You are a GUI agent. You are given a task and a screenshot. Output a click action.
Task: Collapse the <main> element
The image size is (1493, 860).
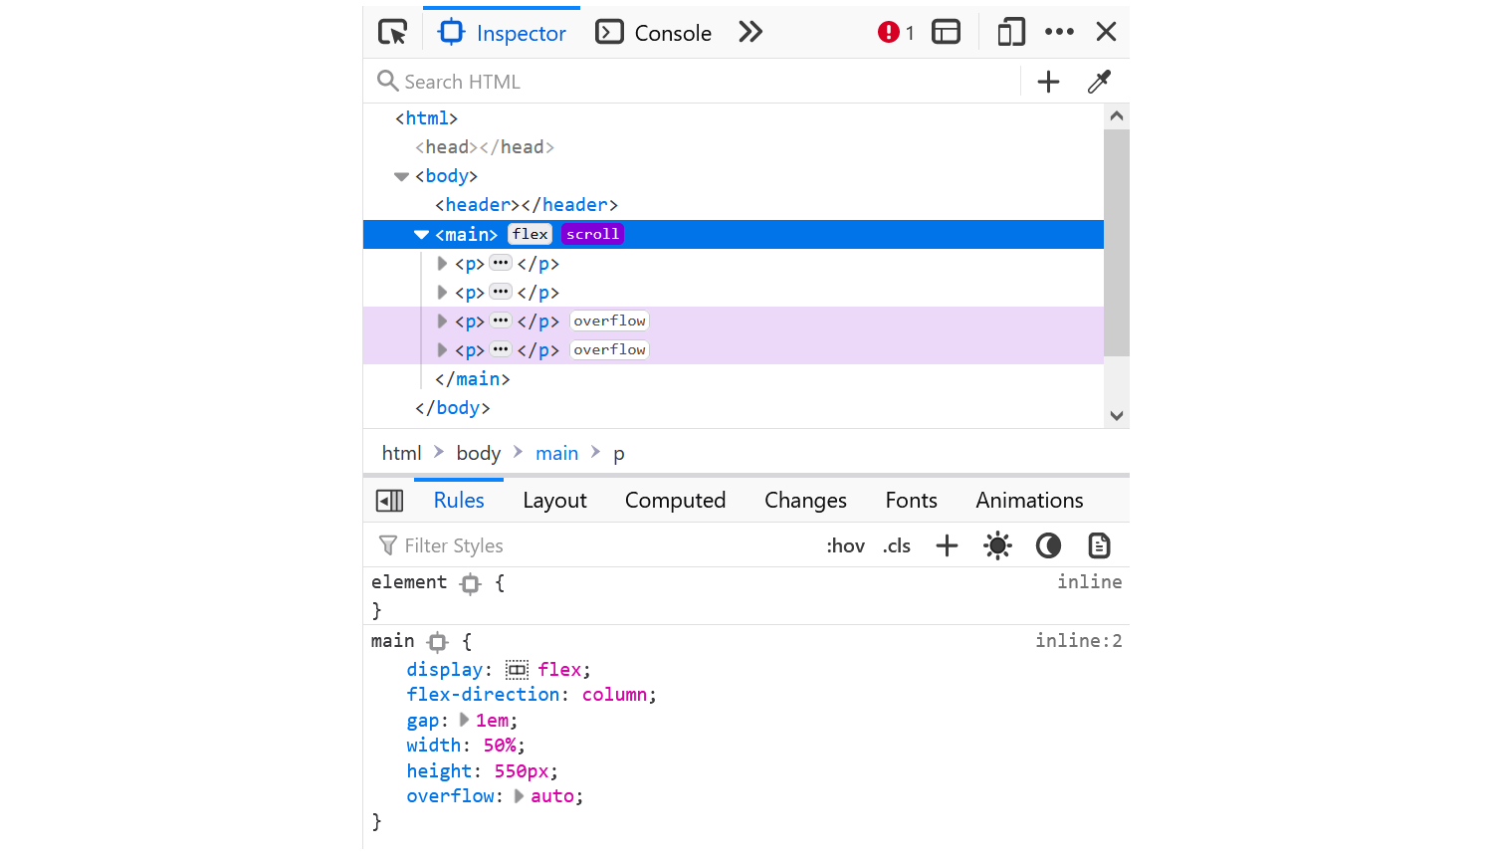[x=421, y=234]
